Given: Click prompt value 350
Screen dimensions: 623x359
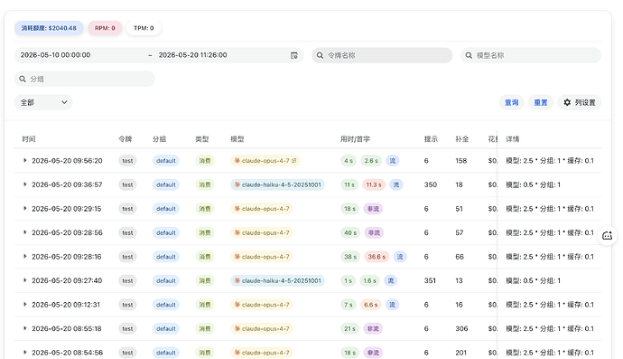Looking at the screenshot, I should (x=431, y=184).
